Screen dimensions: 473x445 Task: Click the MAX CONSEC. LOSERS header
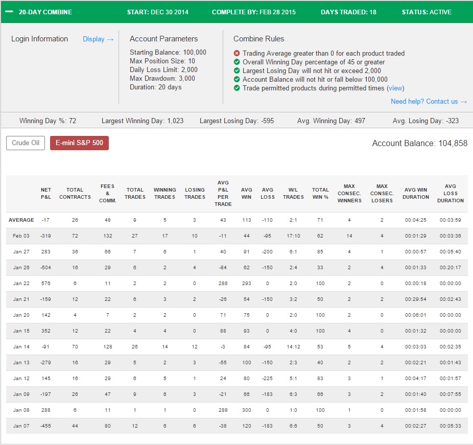click(x=382, y=194)
